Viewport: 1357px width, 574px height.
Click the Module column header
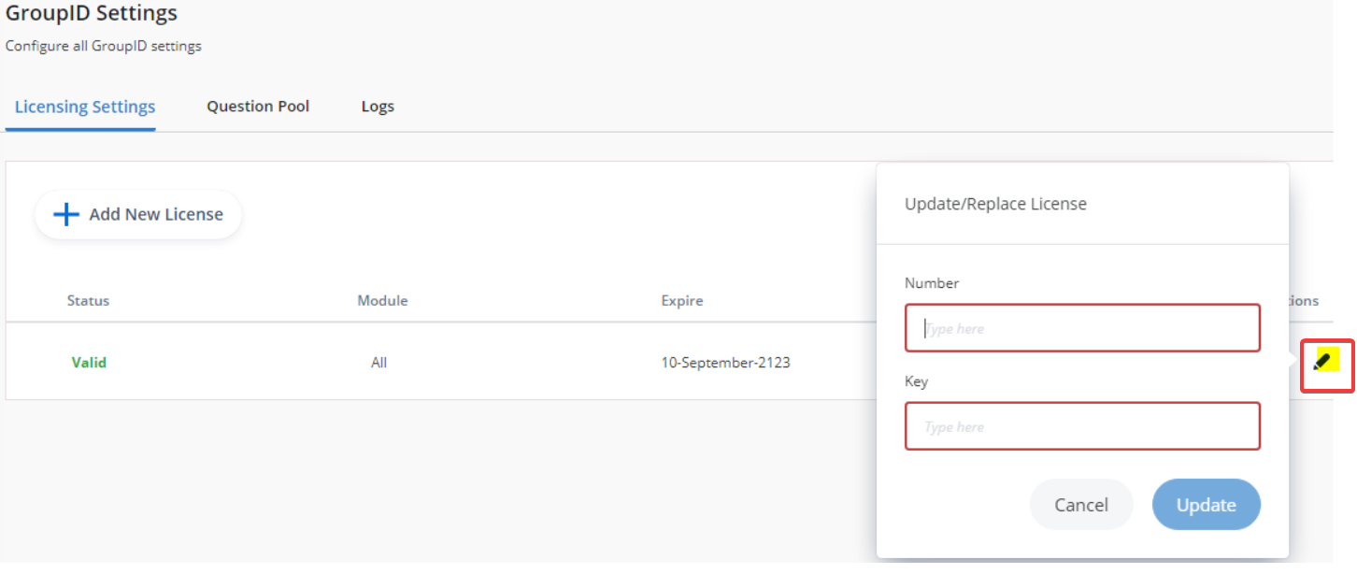382,300
